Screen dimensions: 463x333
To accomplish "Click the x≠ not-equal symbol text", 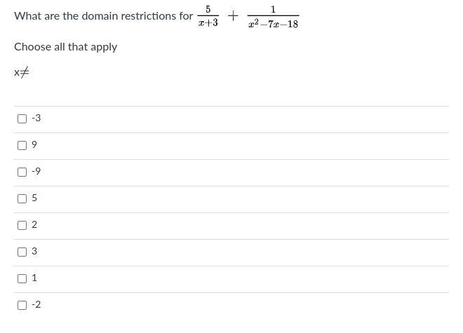I will [22, 72].
